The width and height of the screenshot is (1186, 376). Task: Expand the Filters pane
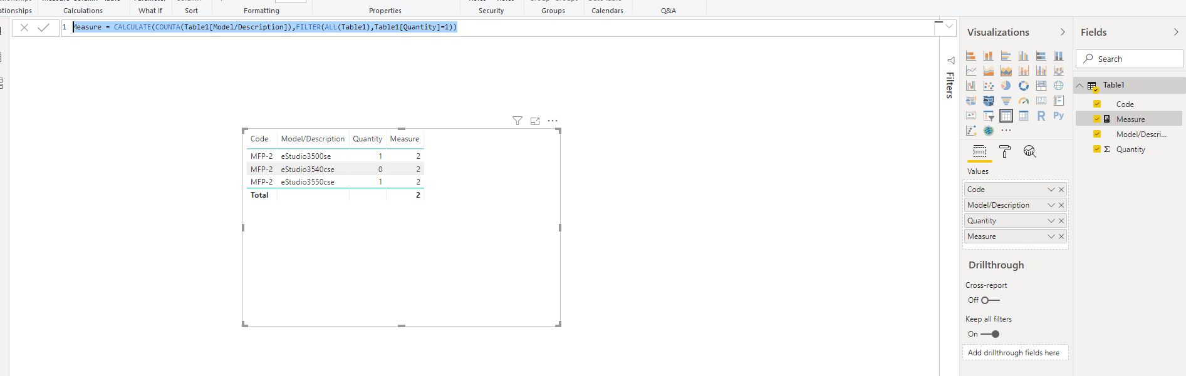coord(950,61)
